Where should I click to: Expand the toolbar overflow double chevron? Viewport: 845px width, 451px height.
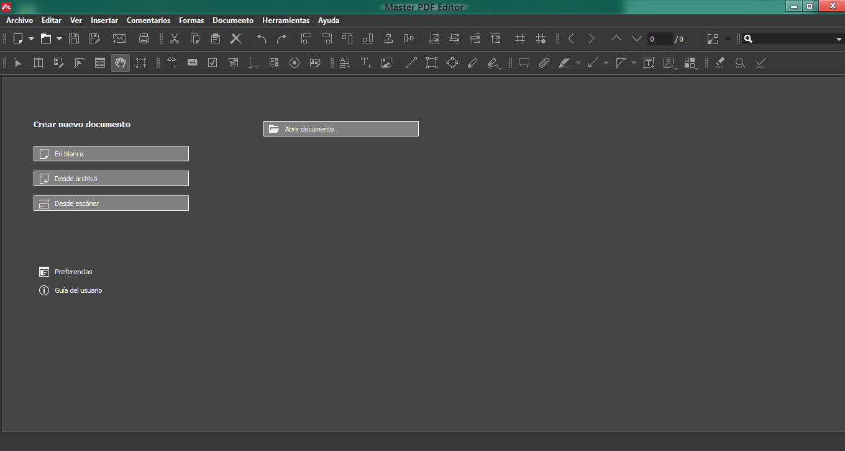click(x=728, y=38)
